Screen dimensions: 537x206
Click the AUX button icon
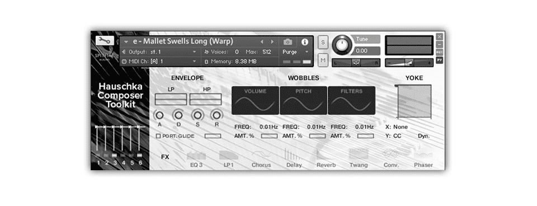point(439,52)
